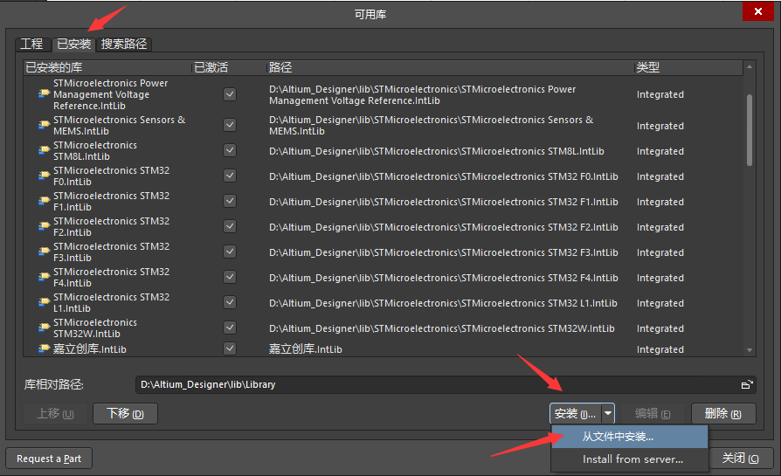The width and height of the screenshot is (781, 476).
Task: Browse folder icon for library relative path
Action: pos(747,384)
